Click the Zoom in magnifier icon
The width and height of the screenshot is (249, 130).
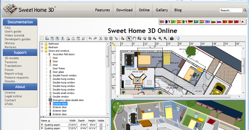coord(165,38)
